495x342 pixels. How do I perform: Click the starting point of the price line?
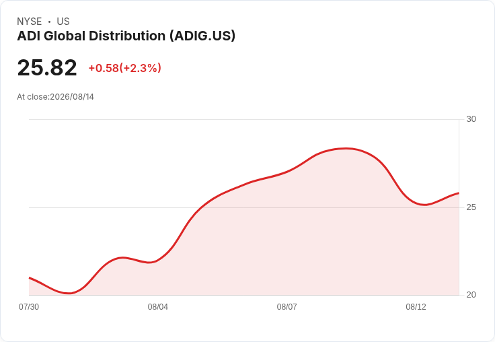point(30,278)
